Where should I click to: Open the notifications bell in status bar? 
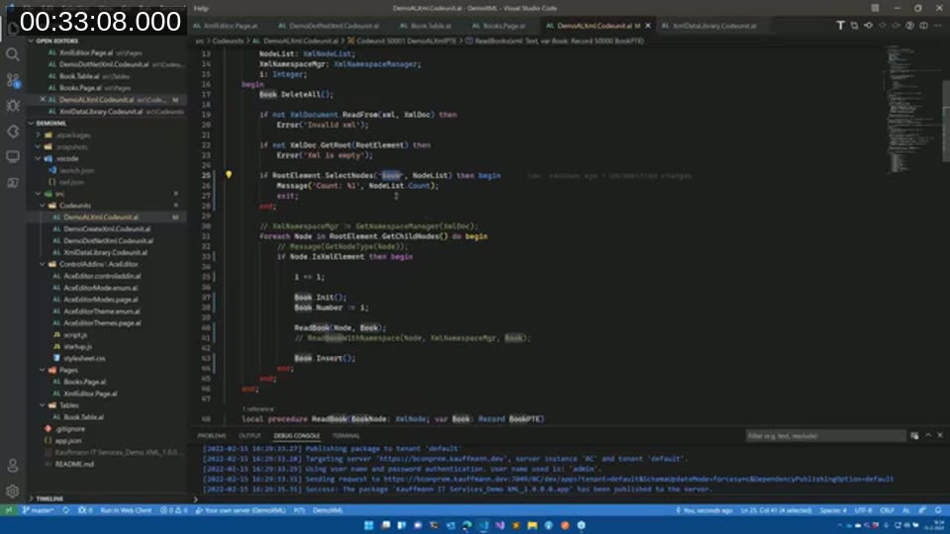tap(938, 510)
